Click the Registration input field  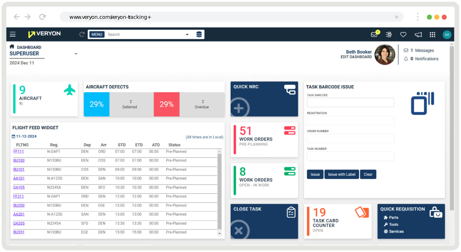pyautogui.click(x=350, y=120)
